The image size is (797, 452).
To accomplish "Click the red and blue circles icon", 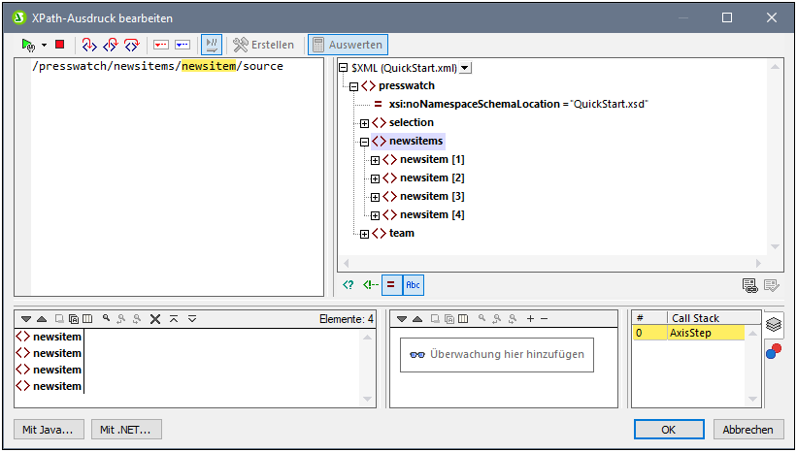I will click(x=774, y=350).
